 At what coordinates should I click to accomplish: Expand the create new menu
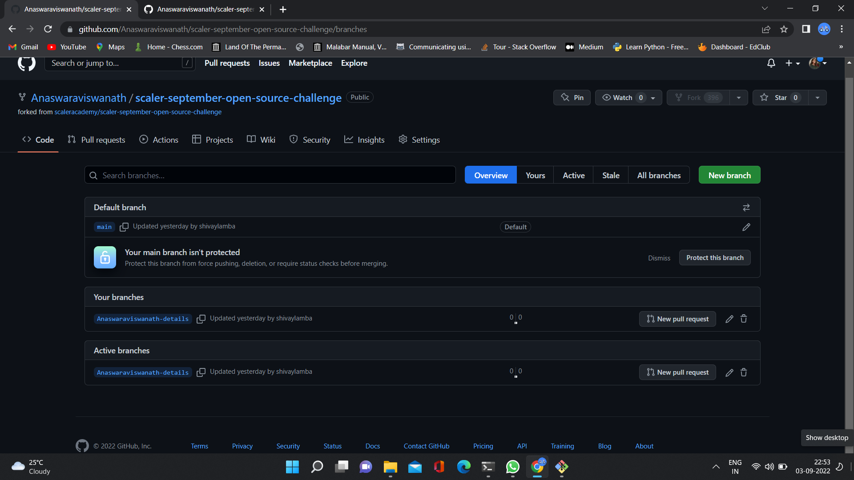point(793,63)
